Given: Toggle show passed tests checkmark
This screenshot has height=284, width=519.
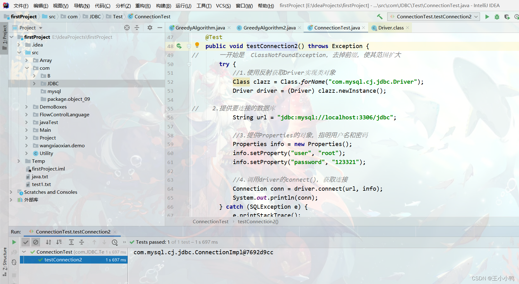Looking at the screenshot, I should coord(26,242).
